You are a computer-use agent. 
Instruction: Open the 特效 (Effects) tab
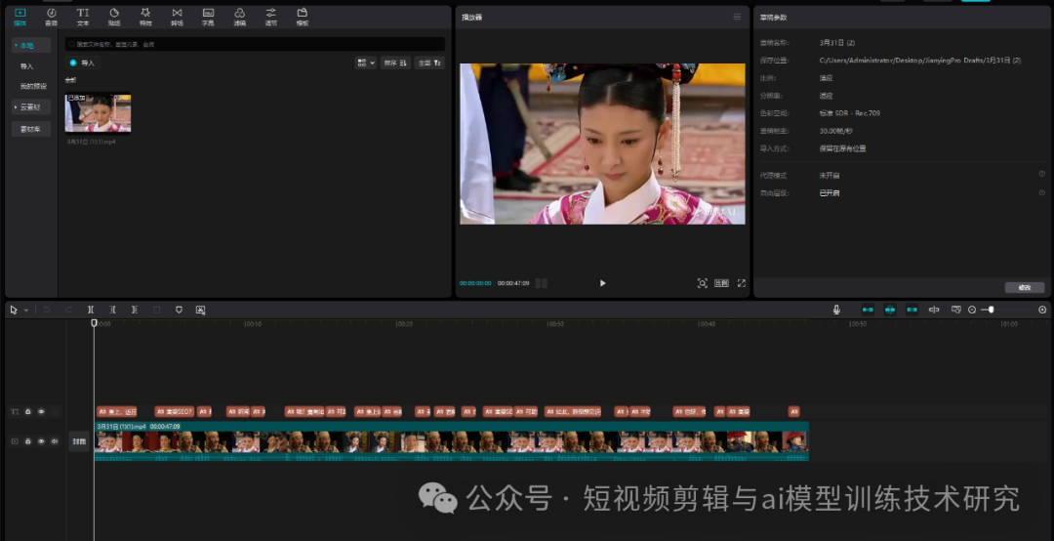point(145,17)
